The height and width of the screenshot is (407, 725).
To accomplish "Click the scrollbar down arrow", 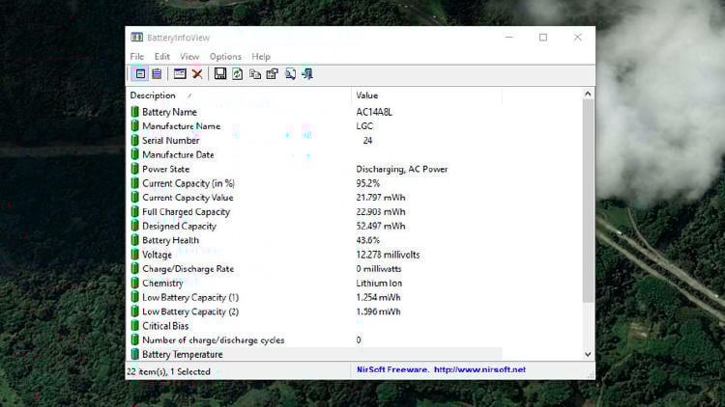I will pyautogui.click(x=588, y=354).
